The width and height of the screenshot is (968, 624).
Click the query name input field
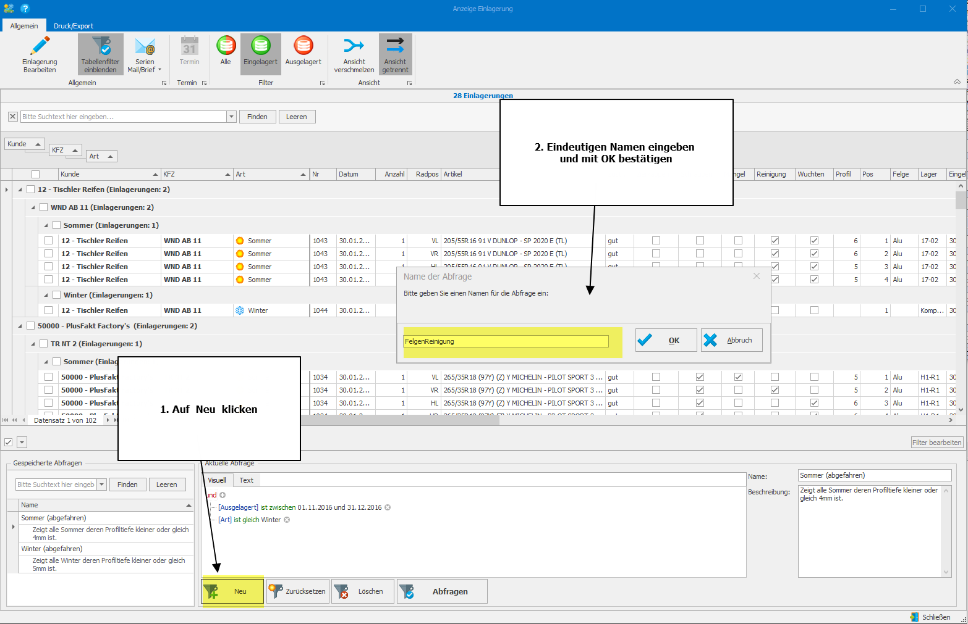(506, 341)
